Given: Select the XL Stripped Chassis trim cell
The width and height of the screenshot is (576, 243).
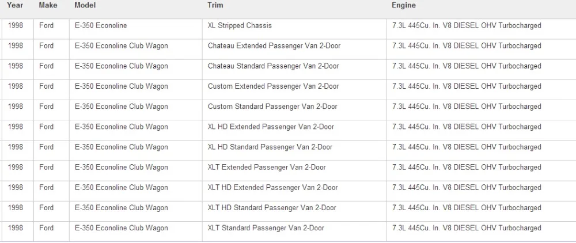Looking at the screenshot, I should pyautogui.click(x=240, y=26).
